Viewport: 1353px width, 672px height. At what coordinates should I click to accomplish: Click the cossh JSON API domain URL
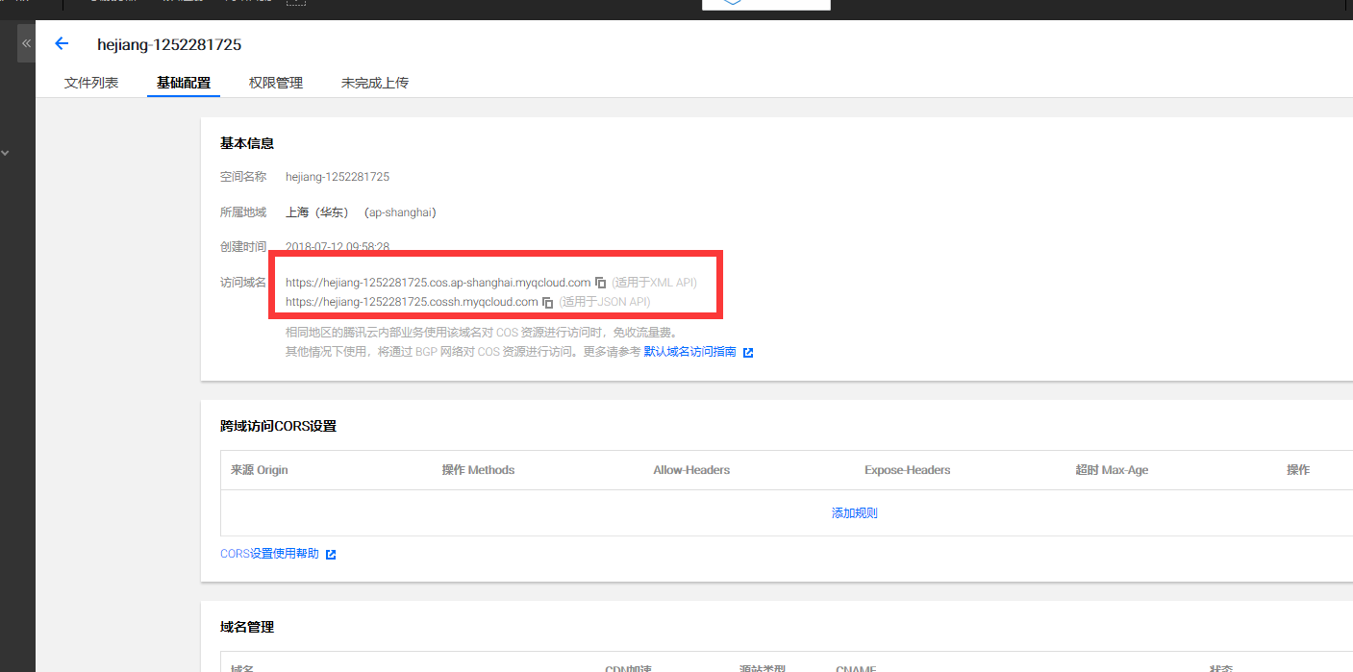coord(412,302)
